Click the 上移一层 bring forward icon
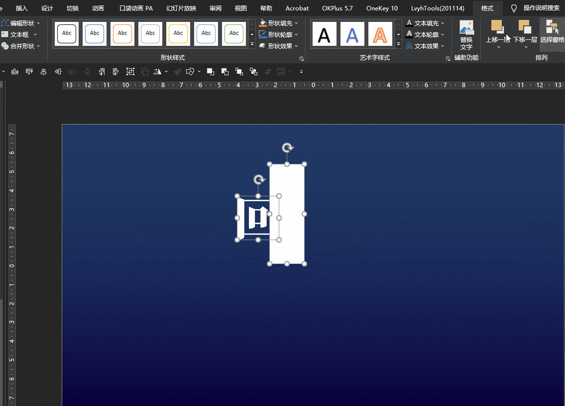The image size is (565, 406). (498, 27)
